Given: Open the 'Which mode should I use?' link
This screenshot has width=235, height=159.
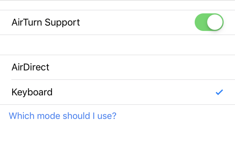Looking at the screenshot, I should [x=63, y=116].
